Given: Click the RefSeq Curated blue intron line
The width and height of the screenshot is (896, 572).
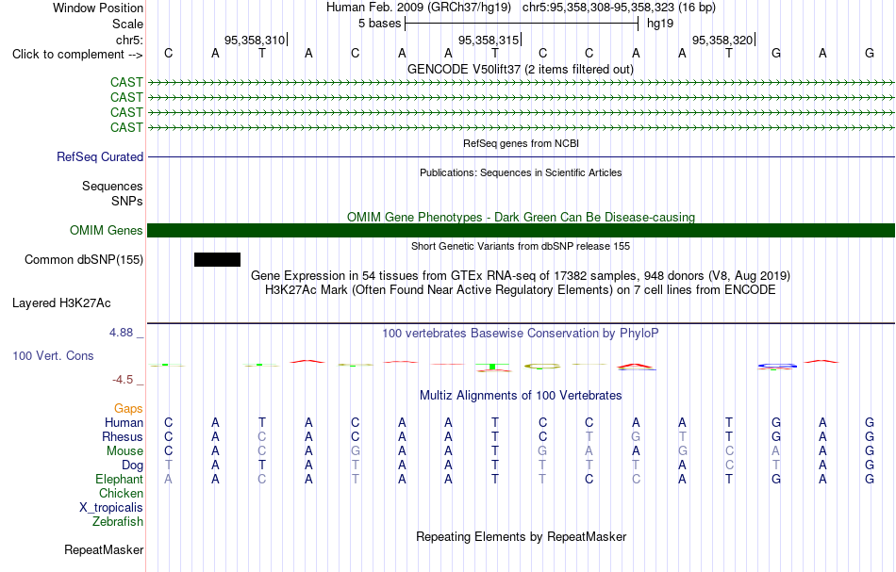Looking at the screenshot, I should (522, 157).
